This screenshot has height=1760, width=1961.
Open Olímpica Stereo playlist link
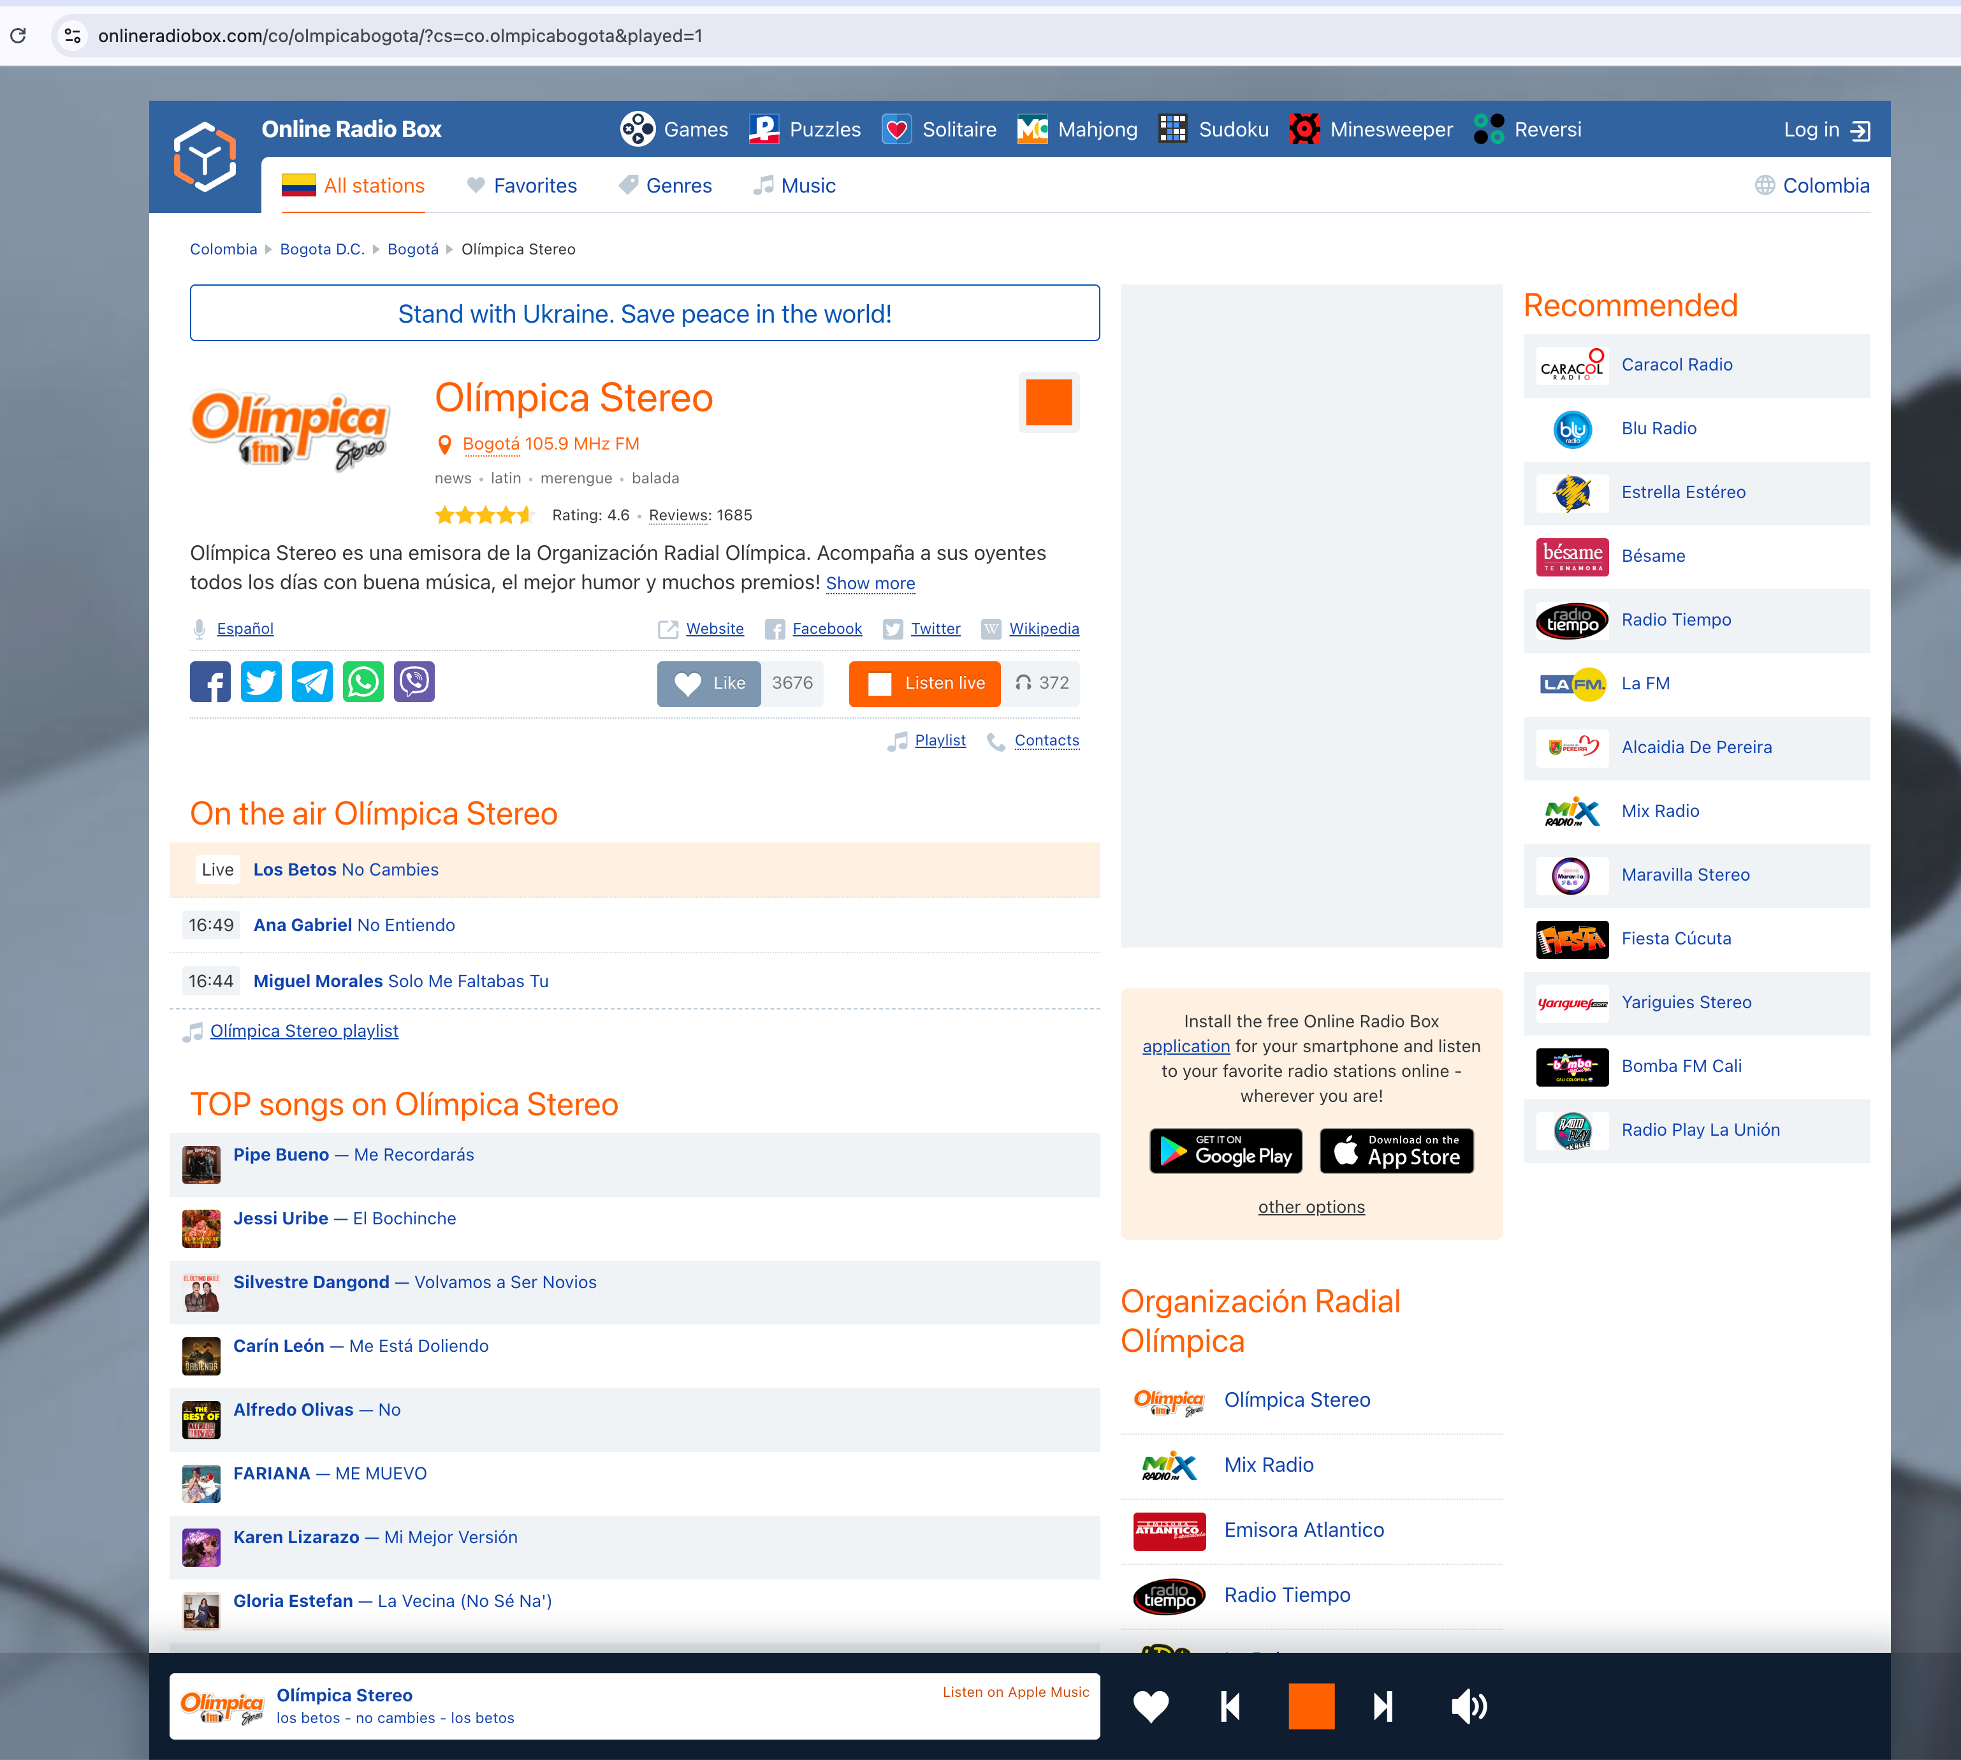pos(305,1031)
